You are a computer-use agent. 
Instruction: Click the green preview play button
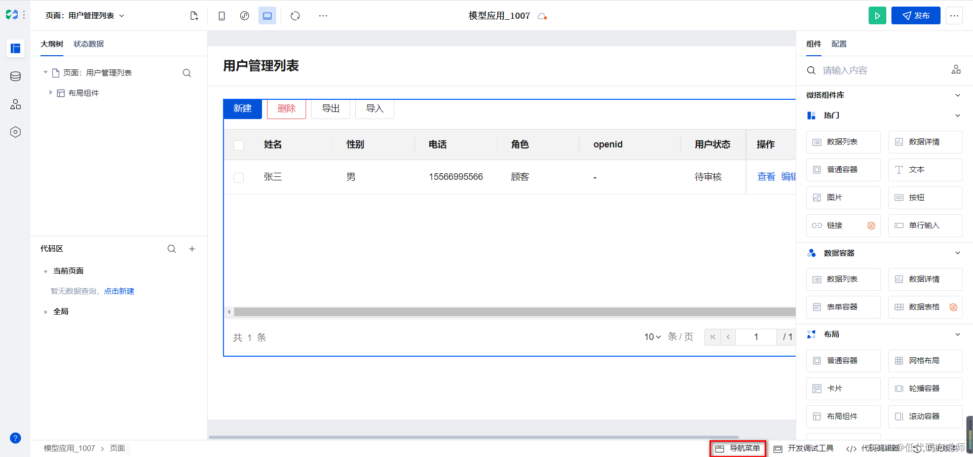877,16
